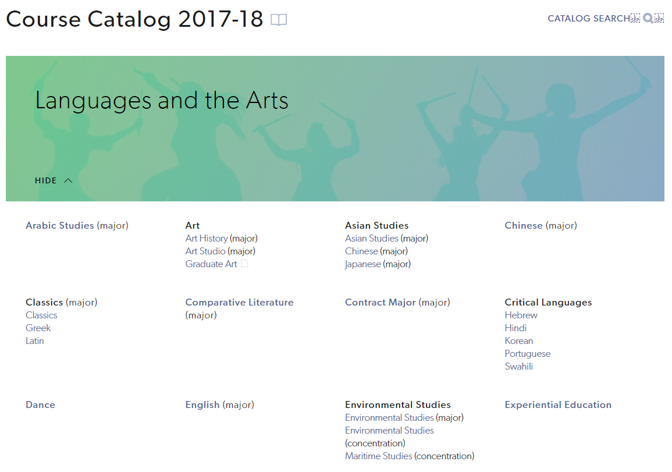The image size is (672, 472).
Task: View the Contract Major page
Action: [380, 302]
